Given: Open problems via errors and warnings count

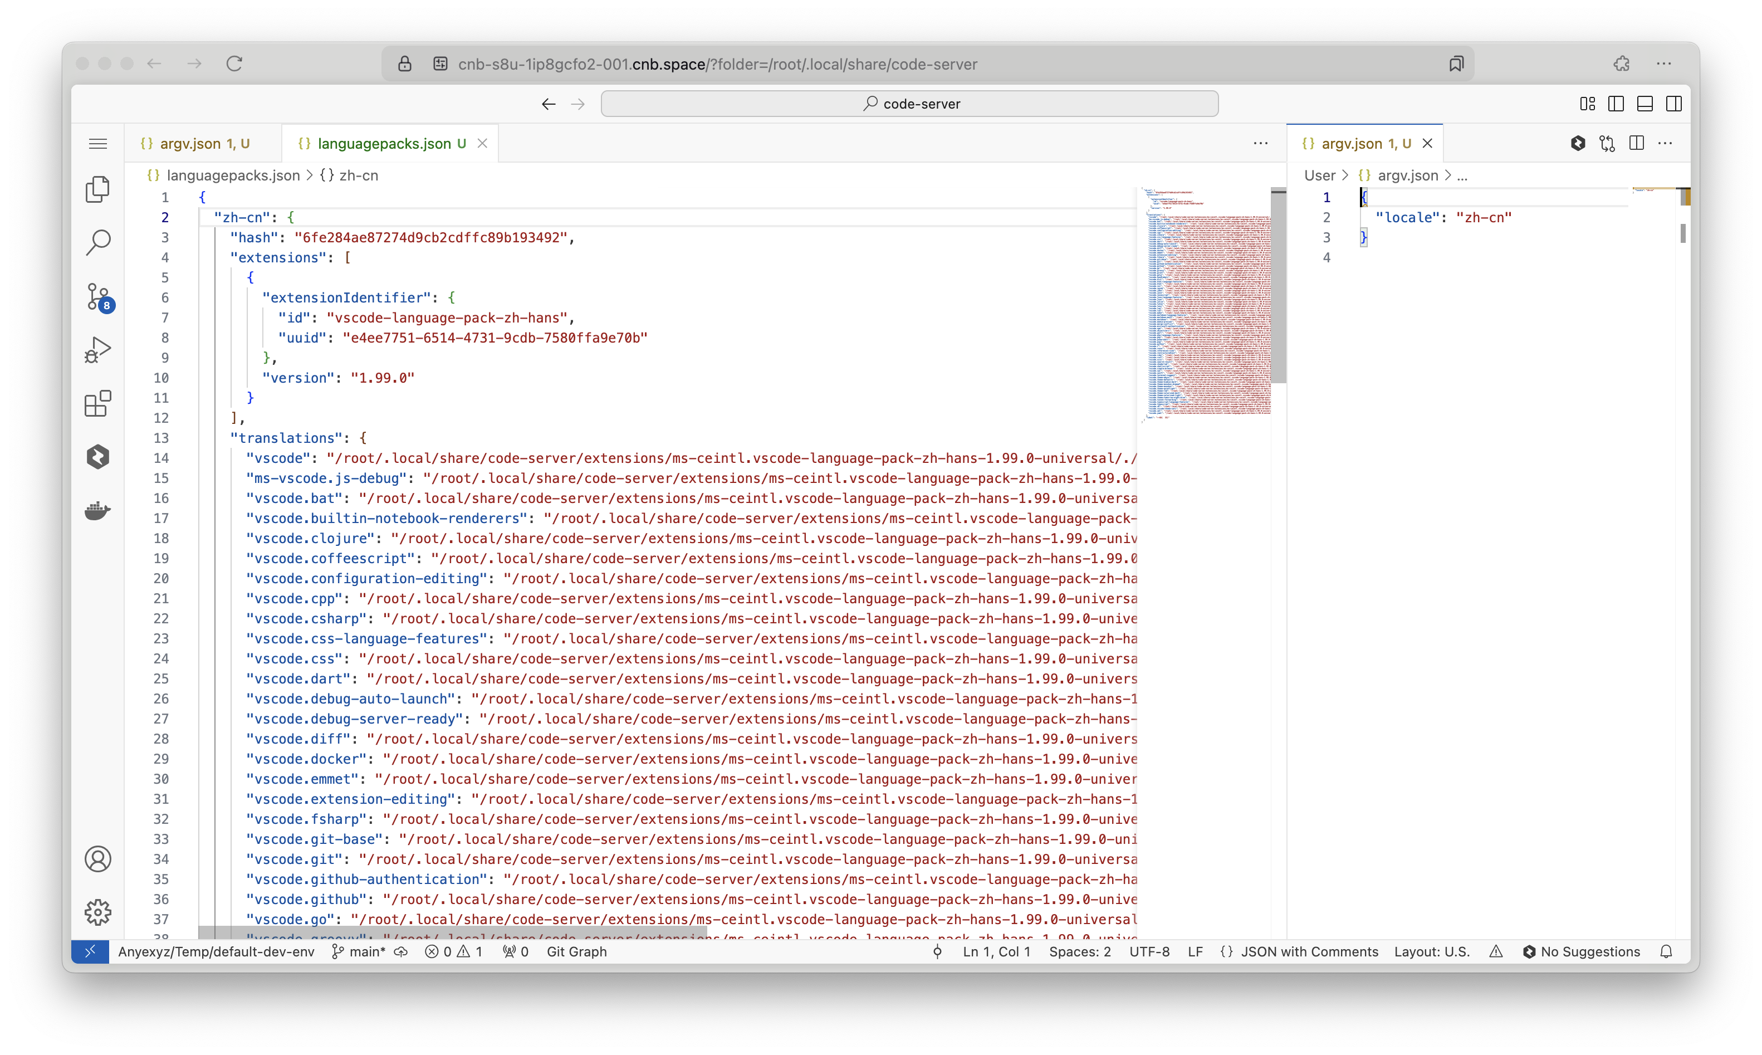Looking at the screenshot, I should [x=454, y=951].
